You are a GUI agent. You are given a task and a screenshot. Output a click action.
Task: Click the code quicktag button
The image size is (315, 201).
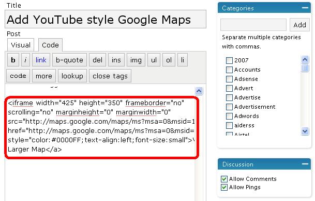(18, 76)
